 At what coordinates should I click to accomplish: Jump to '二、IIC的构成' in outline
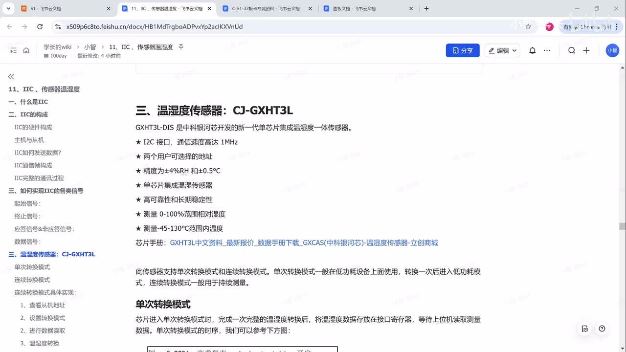28,114
